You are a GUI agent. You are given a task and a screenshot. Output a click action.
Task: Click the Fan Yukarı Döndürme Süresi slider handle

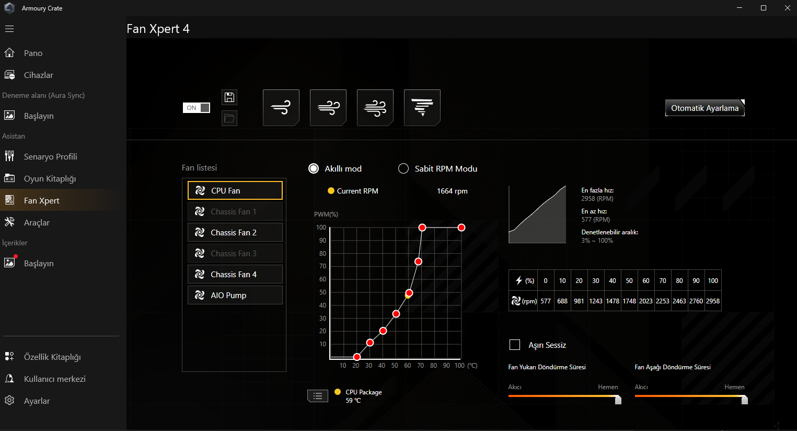[618, 400]
